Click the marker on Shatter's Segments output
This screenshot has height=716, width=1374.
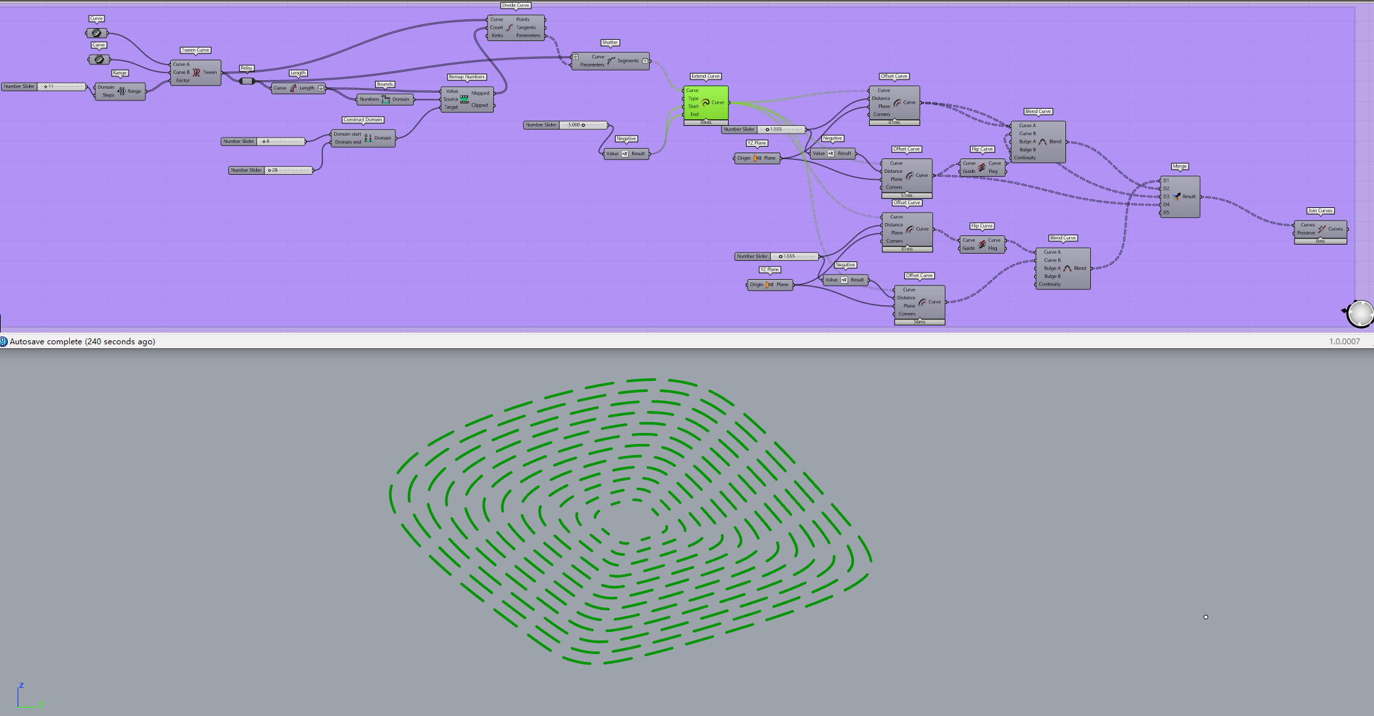[x=645, y=61]
